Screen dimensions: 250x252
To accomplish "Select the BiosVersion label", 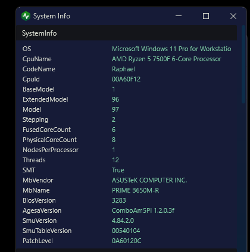I will (x=39, y=200).
